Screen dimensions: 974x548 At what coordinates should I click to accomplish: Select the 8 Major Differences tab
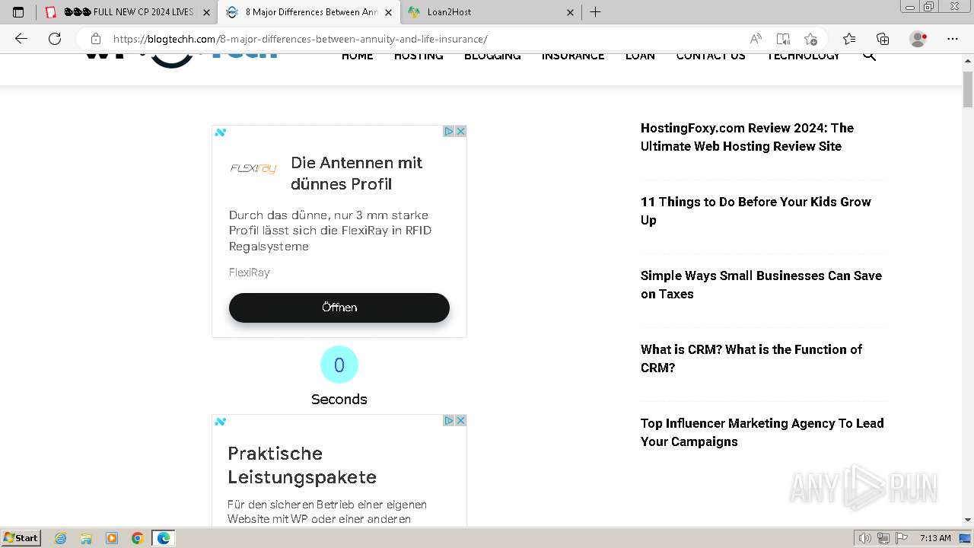click(308, 12)
